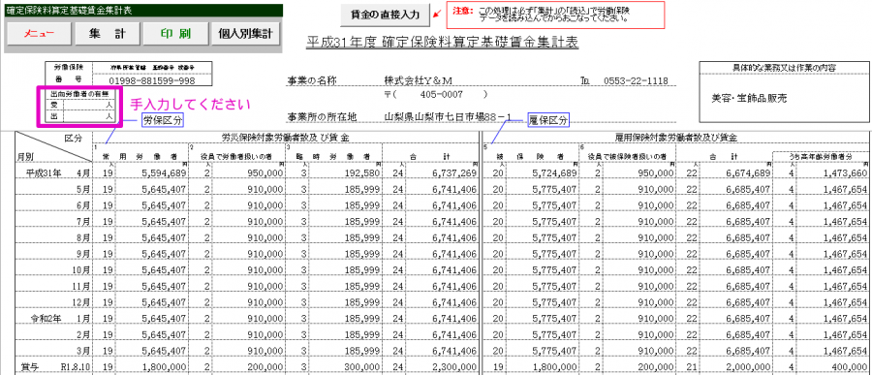Click the phone number 0553-22-1118 field
This screenshot has height=375, width=872.
(x=636, y=79)
